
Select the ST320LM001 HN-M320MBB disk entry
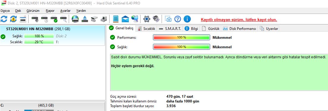pyautogui.click(x=52, y=35)
